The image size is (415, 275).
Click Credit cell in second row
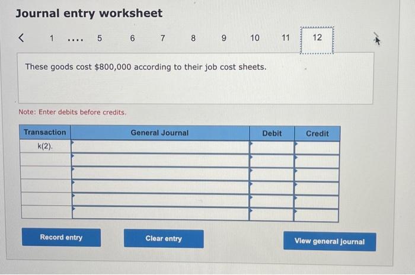pyautogui.click(x=317, y=161)
